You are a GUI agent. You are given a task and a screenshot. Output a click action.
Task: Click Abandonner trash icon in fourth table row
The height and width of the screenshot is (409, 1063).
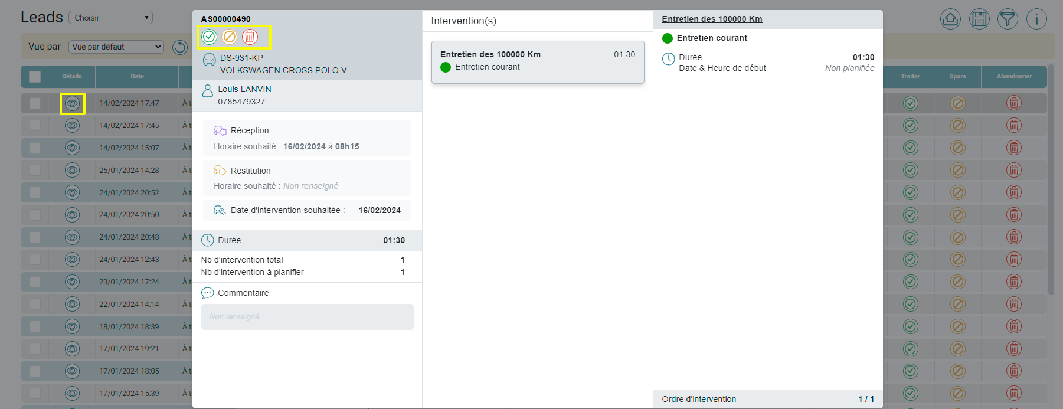click(1014, 170)
